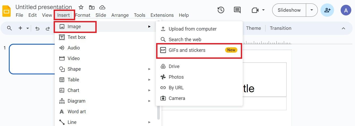This screenshot has height=126, width=355.
Task: Click the search magnifier in toolbar
Action: [x=10, y=28]
